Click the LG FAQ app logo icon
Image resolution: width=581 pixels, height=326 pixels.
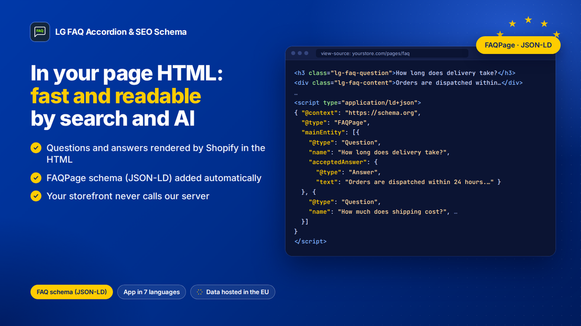40,32
